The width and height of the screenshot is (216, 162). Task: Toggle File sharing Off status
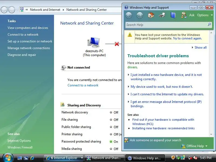pos(114,120)
